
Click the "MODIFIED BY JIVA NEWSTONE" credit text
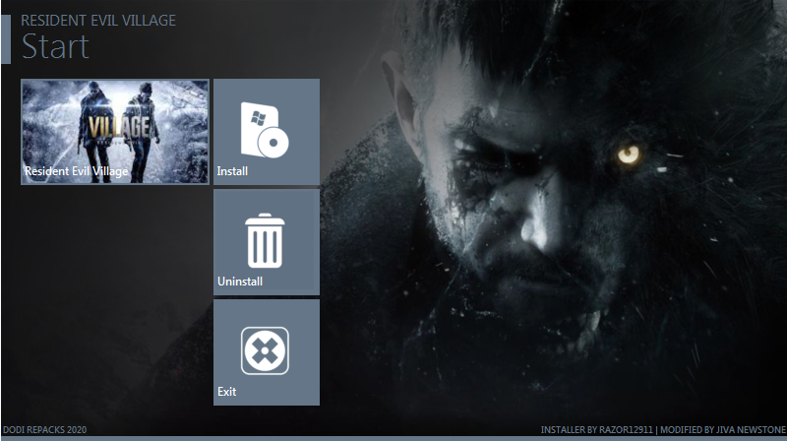(723, 430)
